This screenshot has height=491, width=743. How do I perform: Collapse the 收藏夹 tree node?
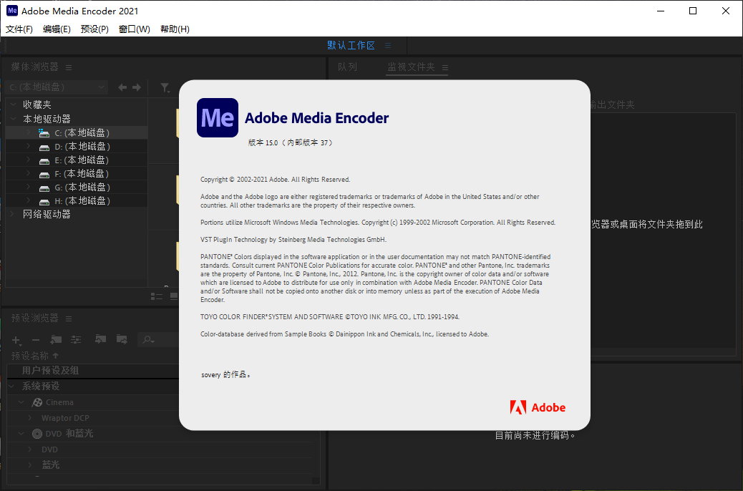click(x=13, y=104)
